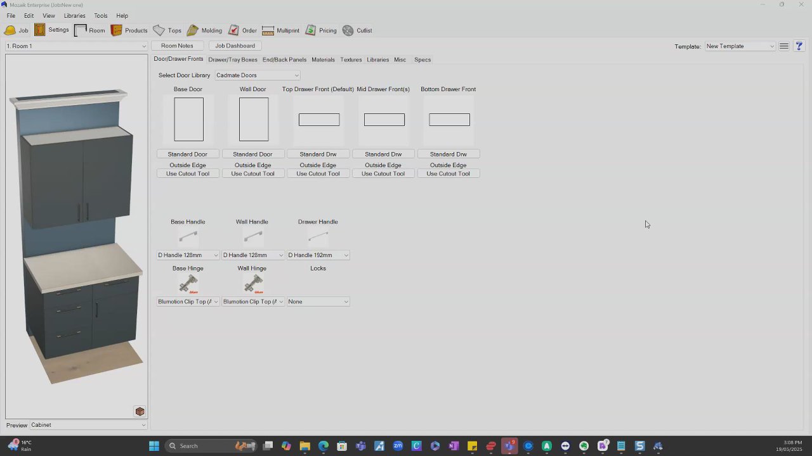Open the Libraries menu
The height and width of the screenshot is (456, 812).
(75, 16)
